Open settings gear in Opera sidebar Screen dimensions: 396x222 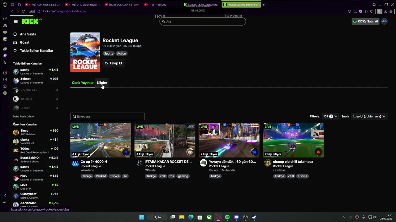coord(5,93)
